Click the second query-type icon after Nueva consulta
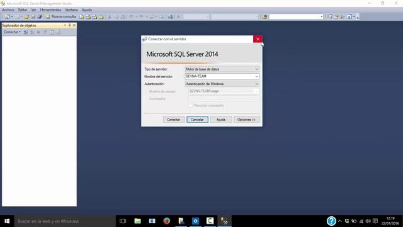The image size is (403, 227). pos(88,17)
